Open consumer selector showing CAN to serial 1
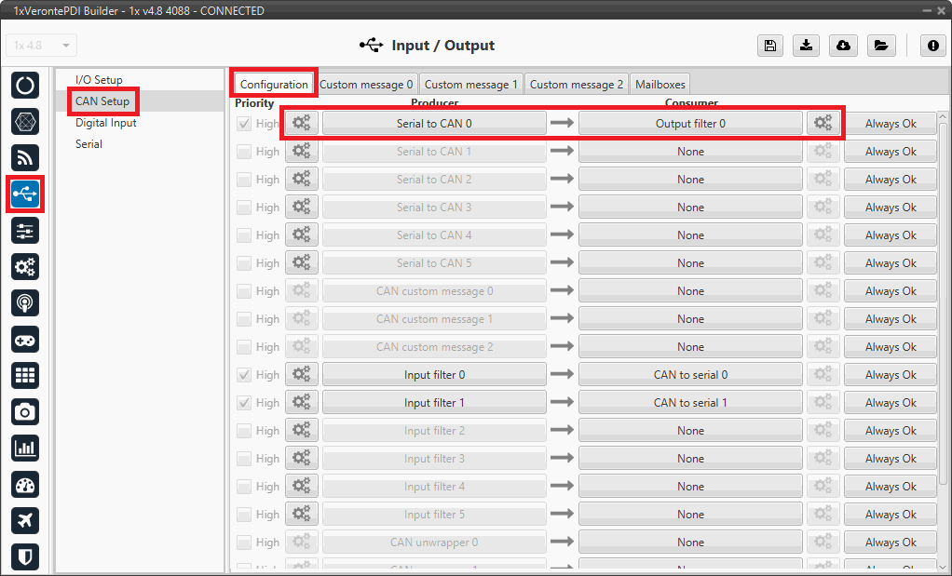The image size is (952, 576). pos(690,403)
